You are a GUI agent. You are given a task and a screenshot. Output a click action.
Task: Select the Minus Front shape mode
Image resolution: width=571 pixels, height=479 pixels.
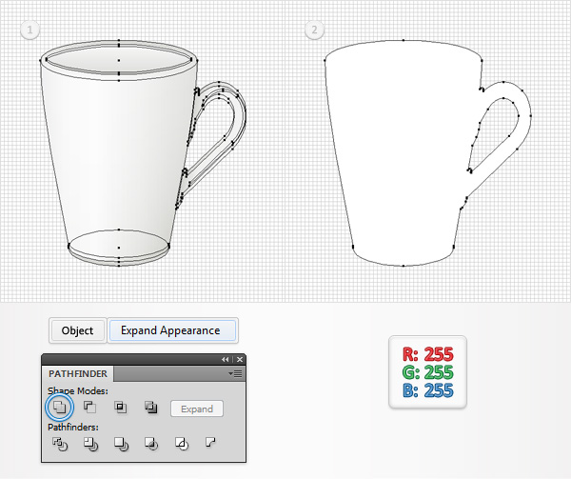[x=90, y=407]
